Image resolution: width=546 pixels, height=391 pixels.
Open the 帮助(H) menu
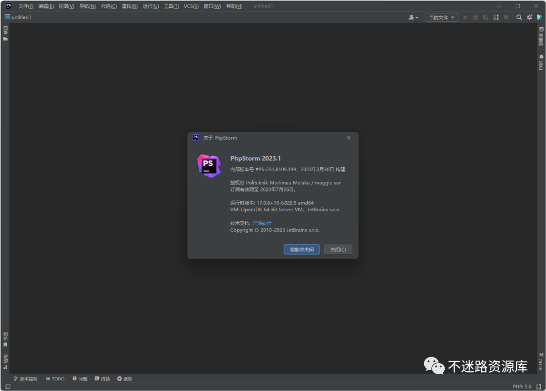click(x=234, y=6)
